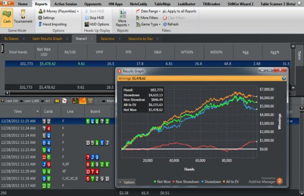The width and height of the screenshot is (304, 196).
Task: Open the Opponents ribbon tab
Action: click(x=93, y=4)
